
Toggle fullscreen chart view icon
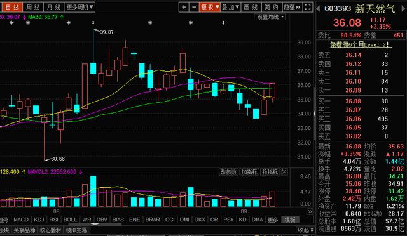308,7
